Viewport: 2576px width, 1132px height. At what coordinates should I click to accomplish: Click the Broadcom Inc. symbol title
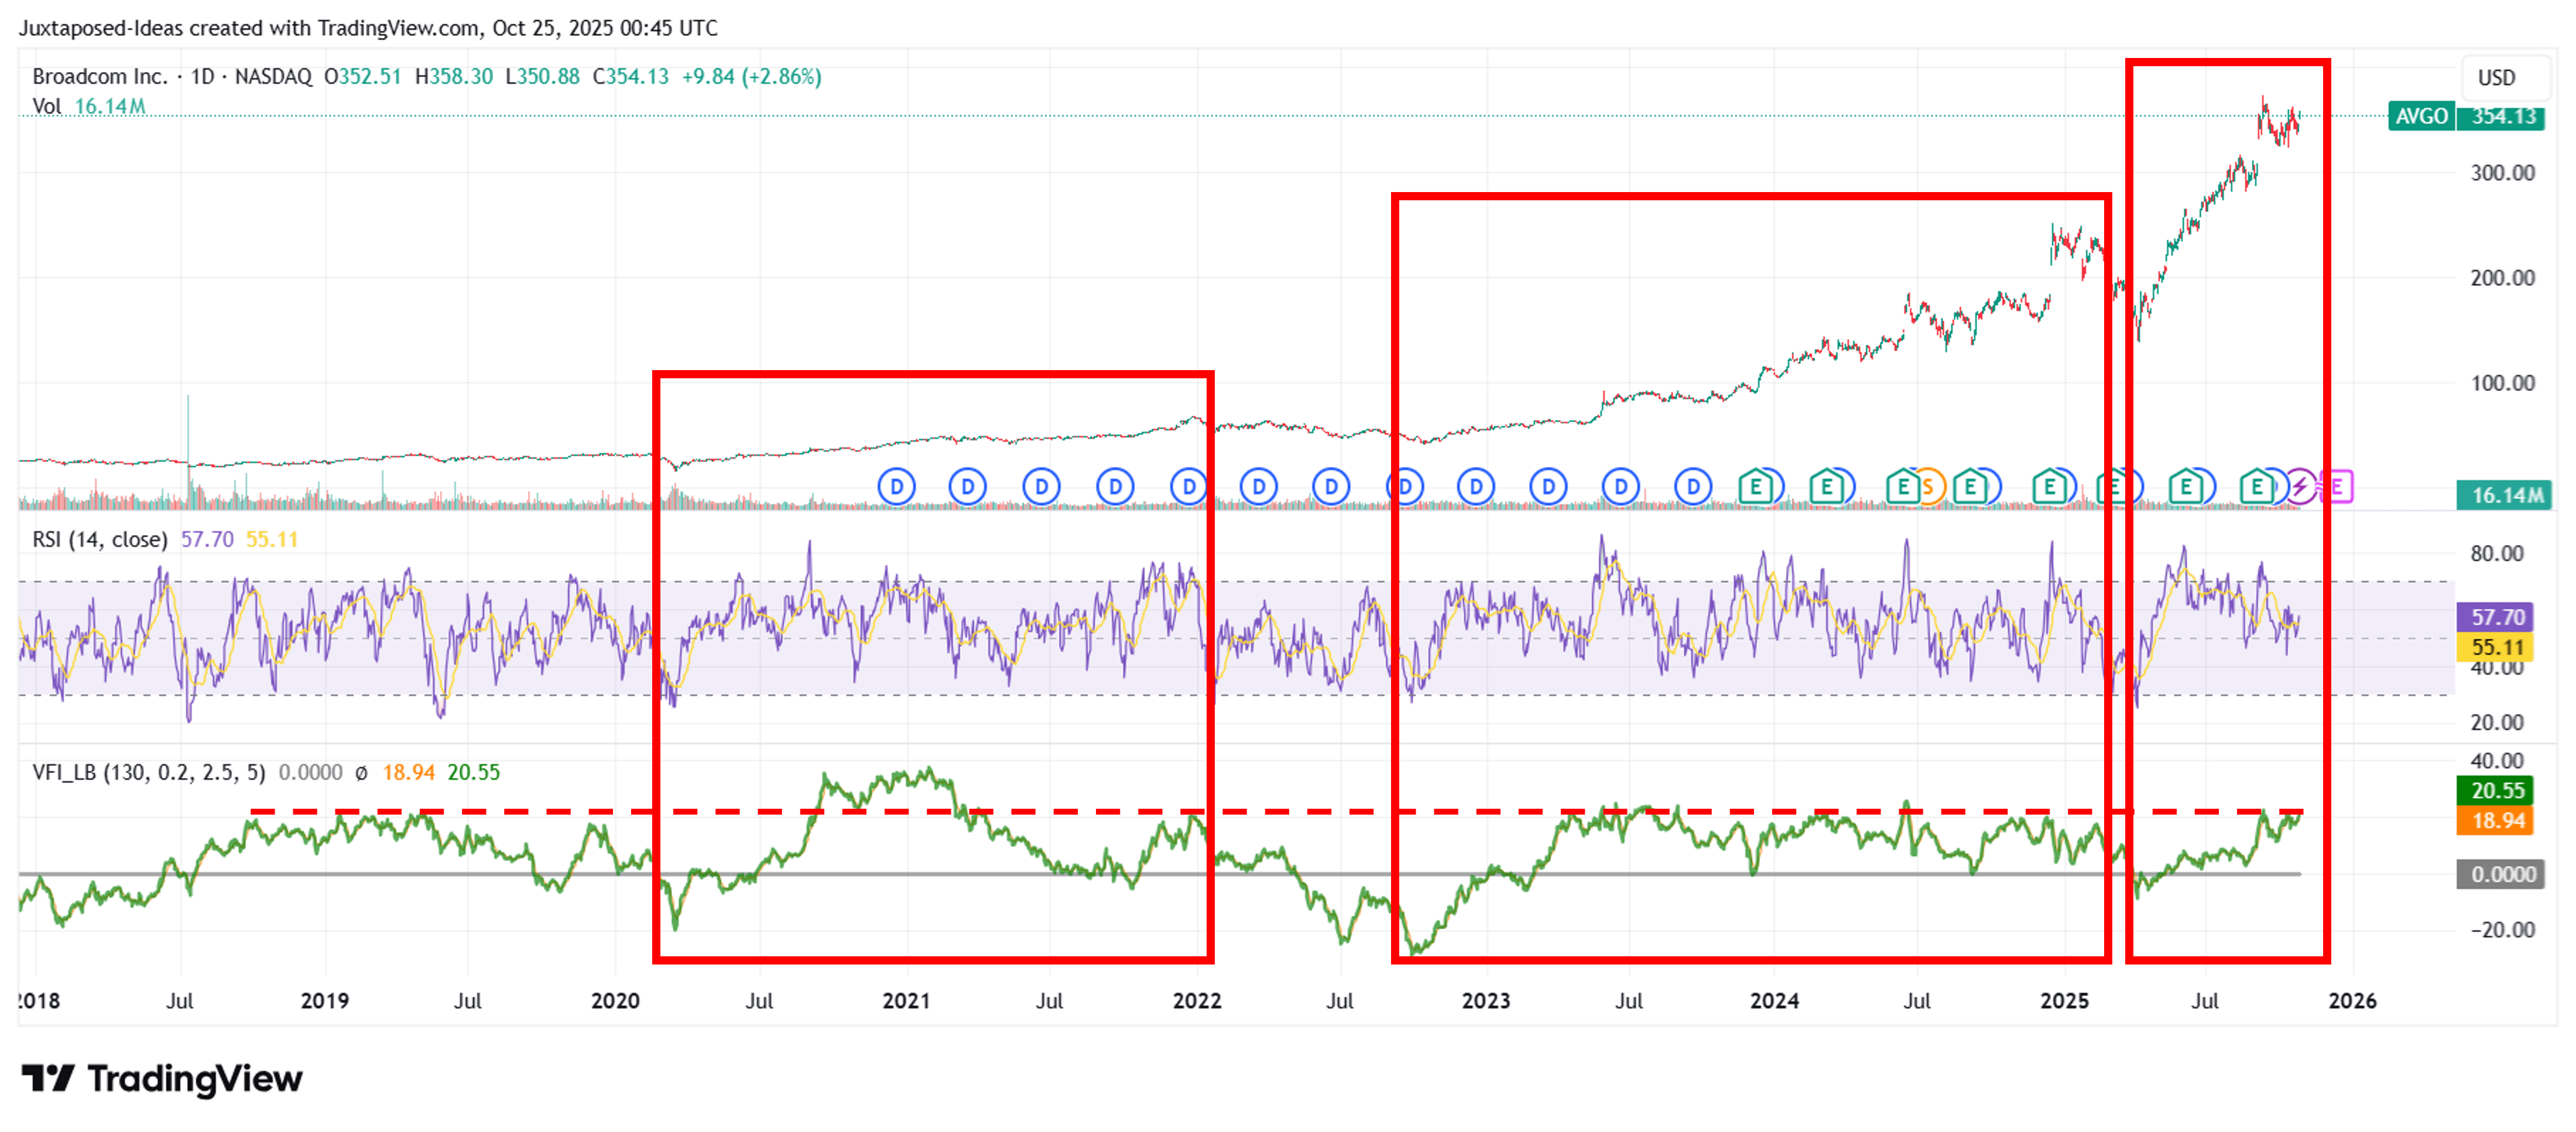coord(100,77)
